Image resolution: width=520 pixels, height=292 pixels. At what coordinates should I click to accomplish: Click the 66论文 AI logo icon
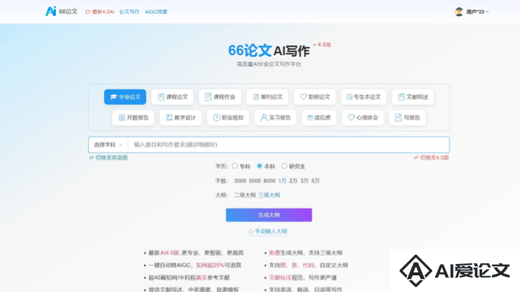coord(51,11)
